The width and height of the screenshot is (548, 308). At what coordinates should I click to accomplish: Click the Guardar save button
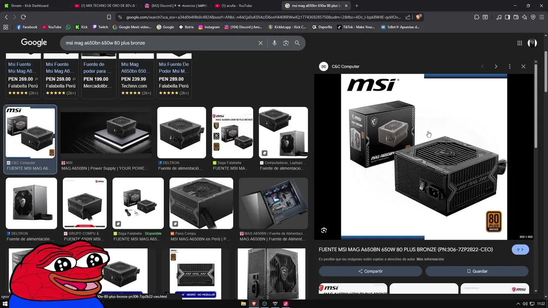[x=477, y=271]
